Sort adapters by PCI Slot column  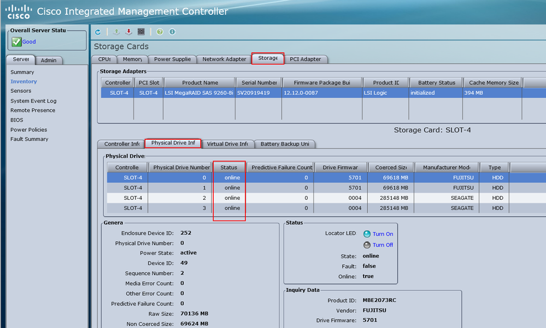(149, 83)
